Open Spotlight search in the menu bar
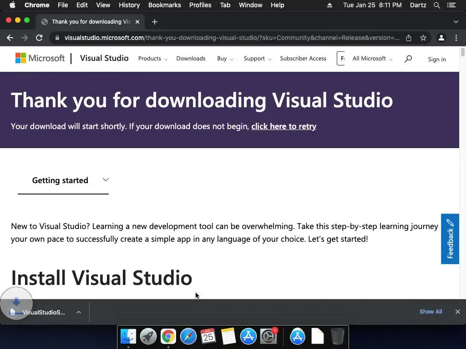This screenshot has height=349, width=466. (x=437, y=5)
